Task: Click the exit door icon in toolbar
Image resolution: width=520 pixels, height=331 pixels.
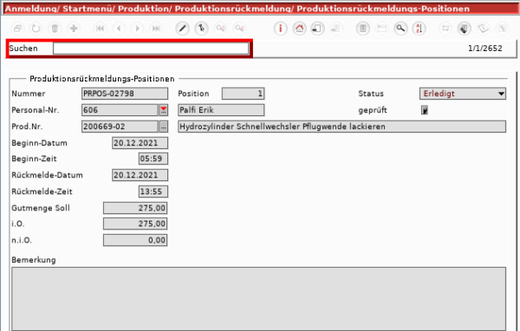Action: click(x=318, y=29)
